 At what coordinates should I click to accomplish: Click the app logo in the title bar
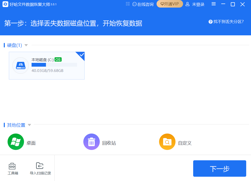tap(5, 4)
